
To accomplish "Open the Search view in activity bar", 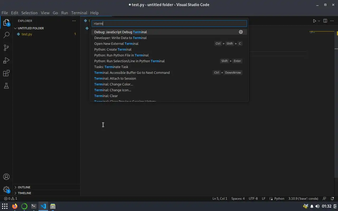I will [6, 35].
